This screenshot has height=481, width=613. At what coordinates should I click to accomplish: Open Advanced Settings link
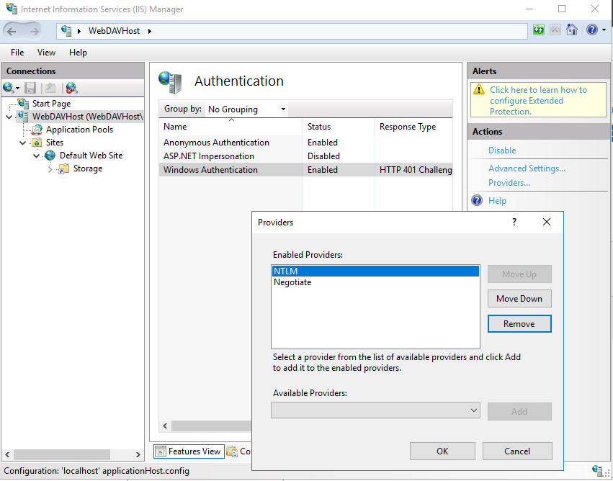pyautogui.click(x=527, y=168)
